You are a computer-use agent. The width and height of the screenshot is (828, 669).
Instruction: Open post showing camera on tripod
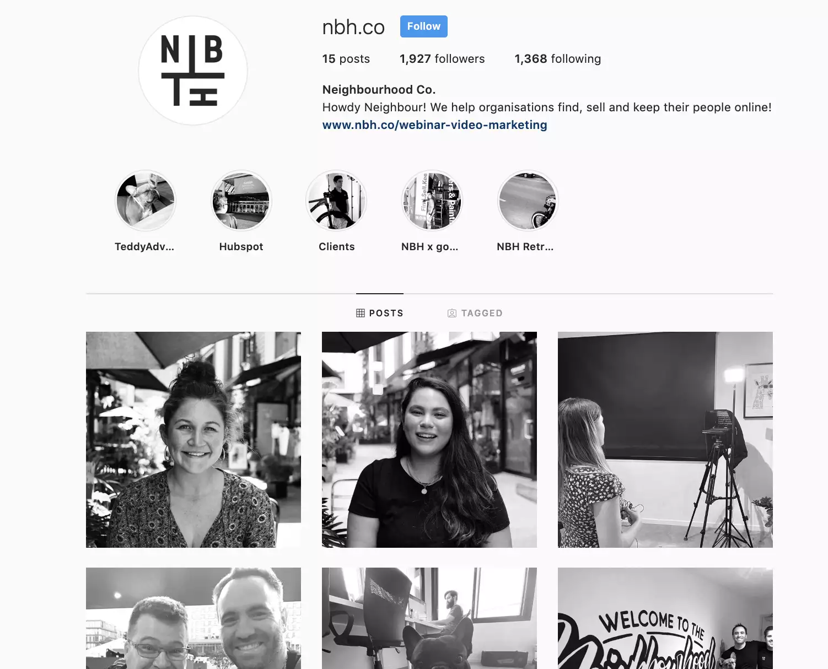665,440
